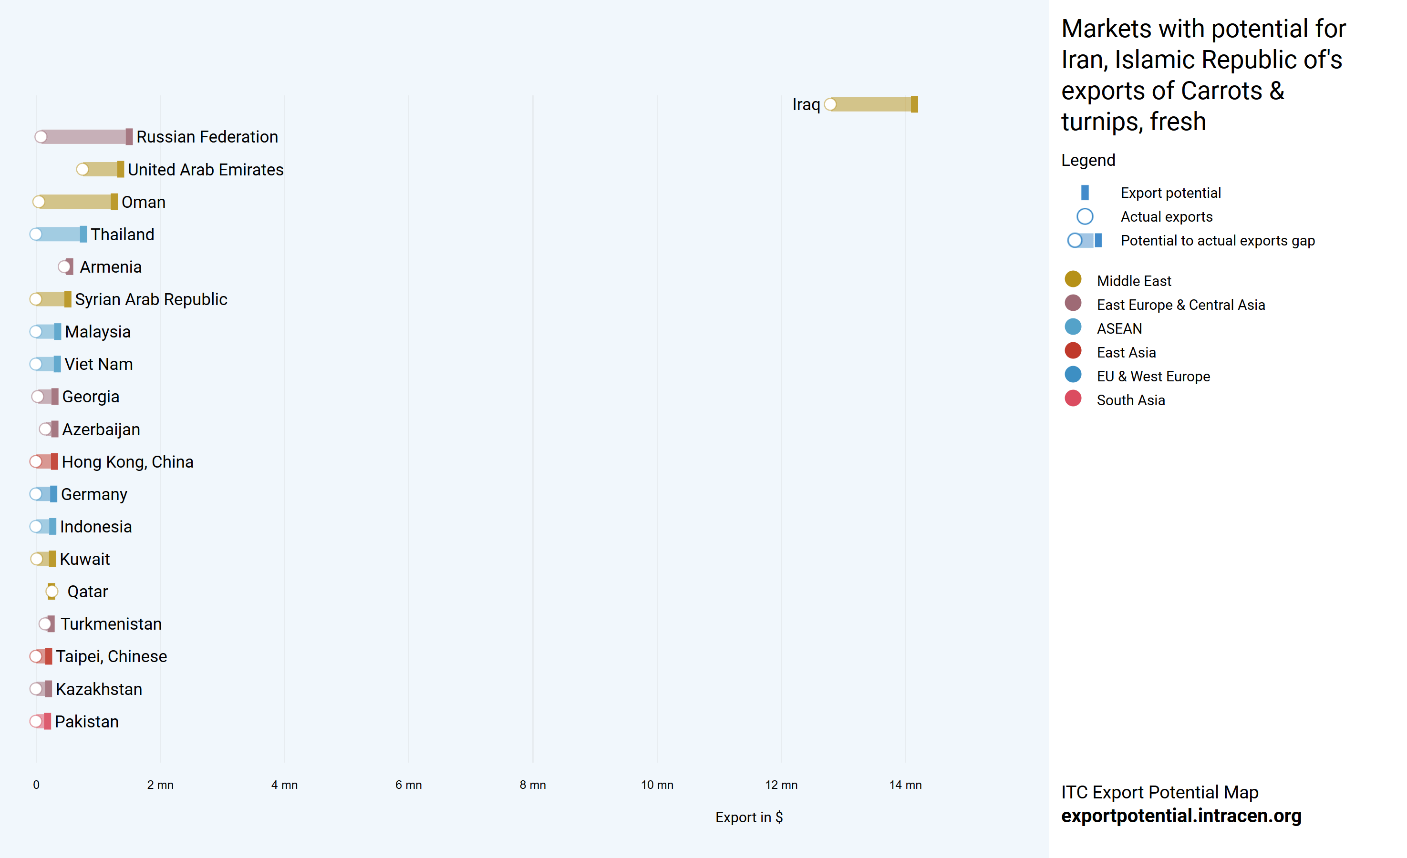Click Qatar's actual exports circle marker

(52, 592)
